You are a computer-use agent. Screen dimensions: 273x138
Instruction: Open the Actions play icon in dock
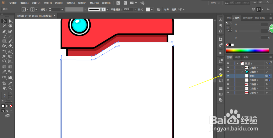click(x=221, y=53)
